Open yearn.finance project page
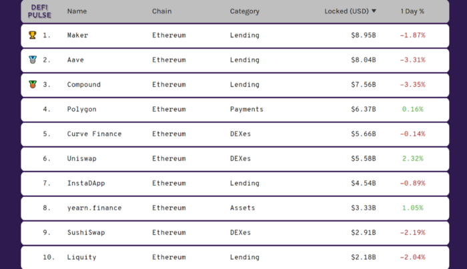The height and width of the screenshot is (269, 467). [x=94, y=208]
